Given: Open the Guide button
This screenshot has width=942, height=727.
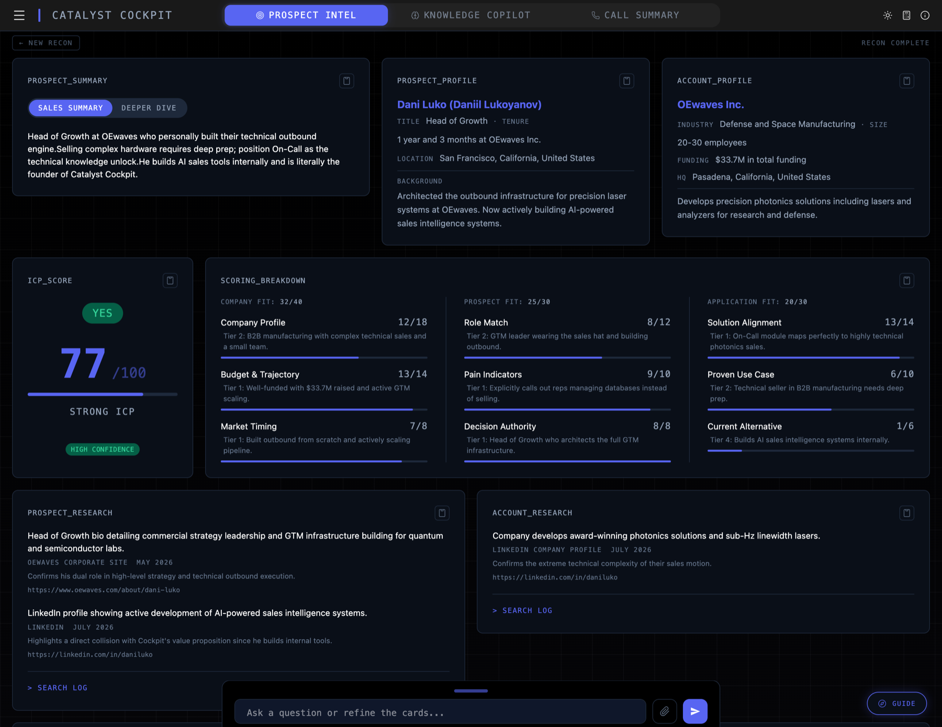Looking at the screenshot, I should pyautogui.click(x=896, y=703).
